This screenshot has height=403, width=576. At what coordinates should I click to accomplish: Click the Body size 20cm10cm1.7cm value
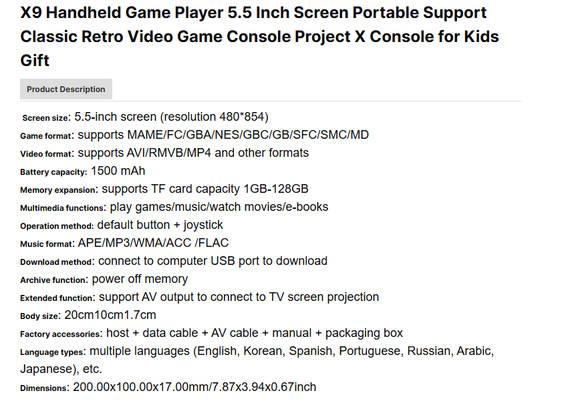[110, 315]
